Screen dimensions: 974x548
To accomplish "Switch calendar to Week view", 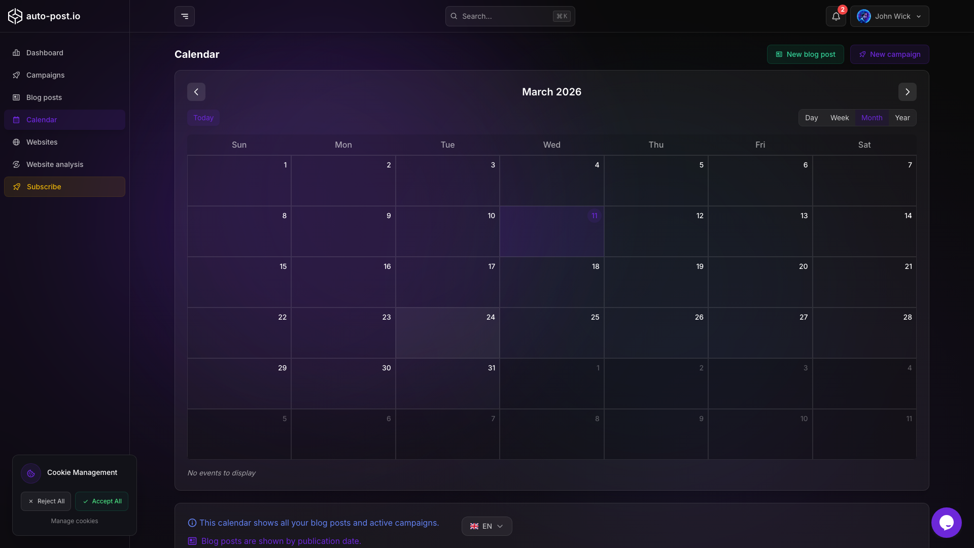I will click(840, 117).
